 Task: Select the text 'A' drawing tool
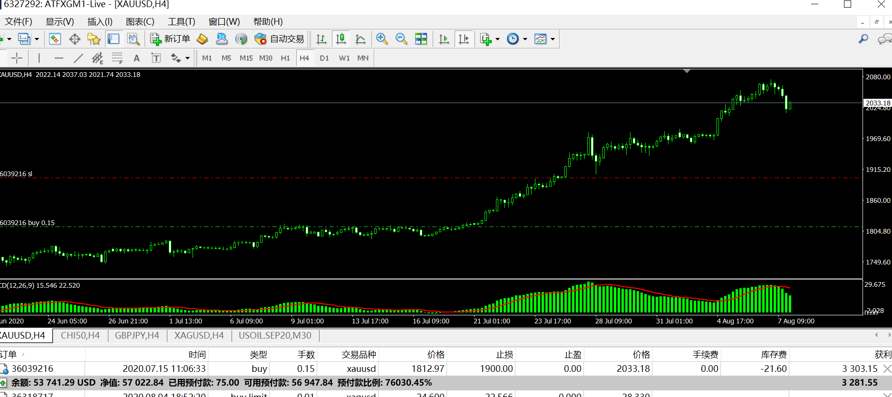pyautogui.click(x=136, y=58)
